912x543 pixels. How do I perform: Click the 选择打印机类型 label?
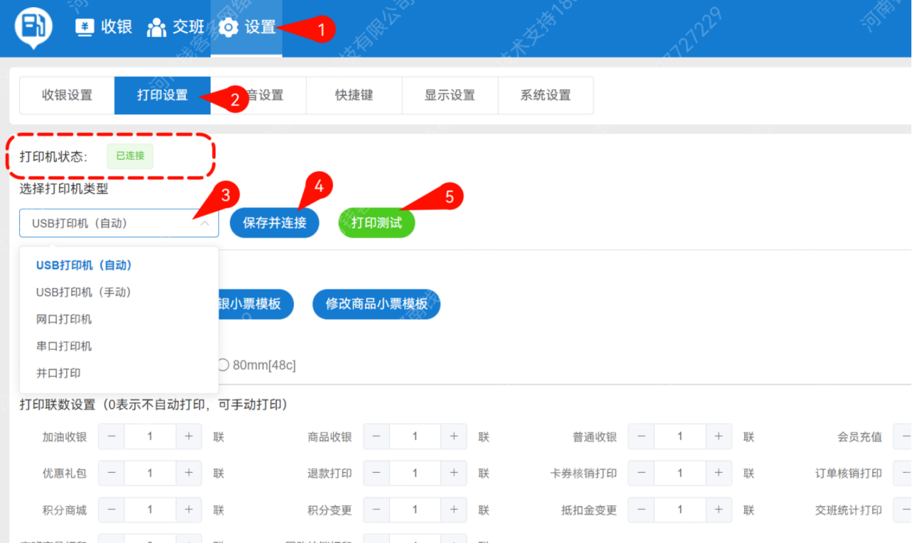(x=64, y=189)
